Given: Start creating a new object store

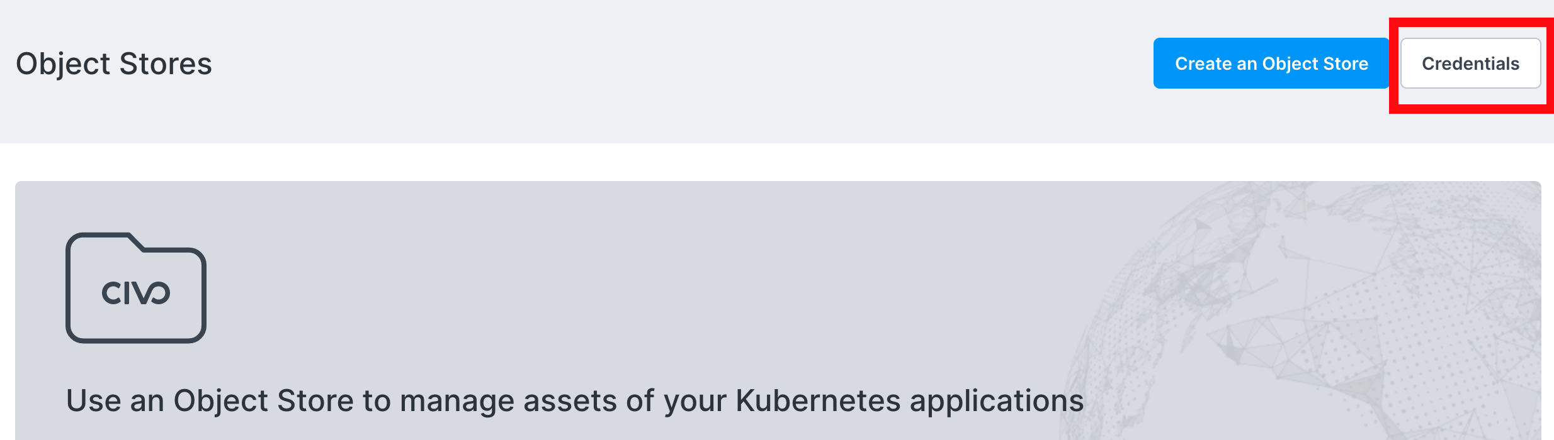Looking at the screenshot, I should pos(1271,63).
